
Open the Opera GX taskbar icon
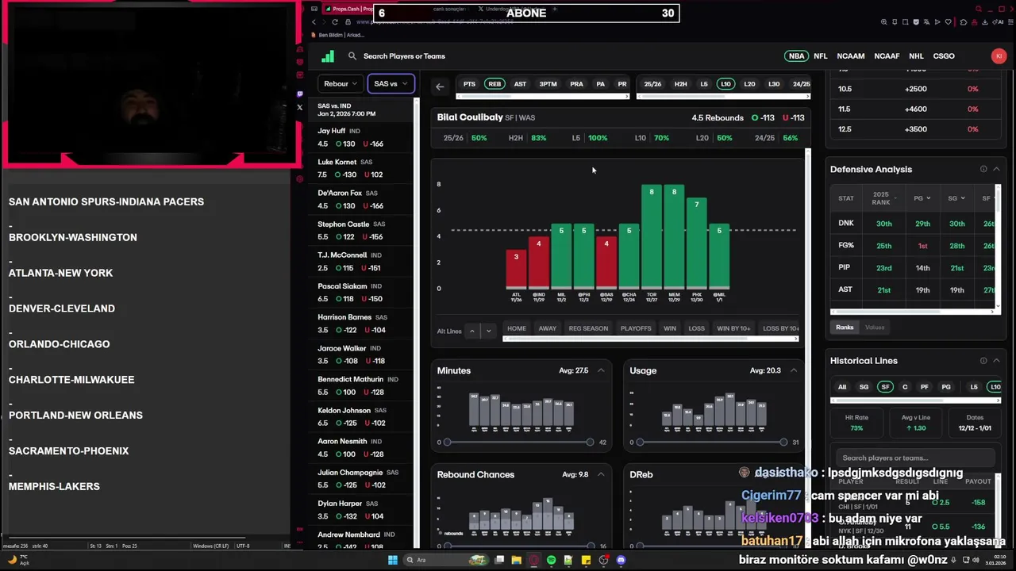[533, 560]
